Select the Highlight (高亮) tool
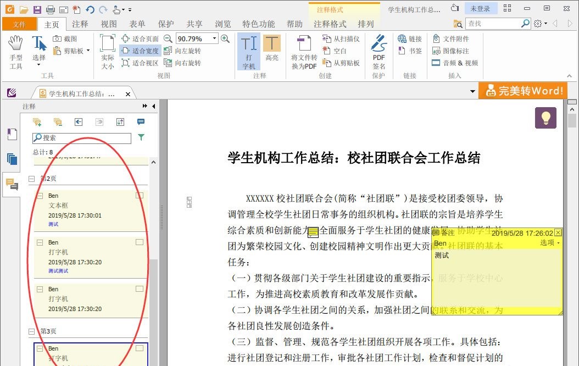The height and width of the screenshot is (366, 579). [272, 49]
